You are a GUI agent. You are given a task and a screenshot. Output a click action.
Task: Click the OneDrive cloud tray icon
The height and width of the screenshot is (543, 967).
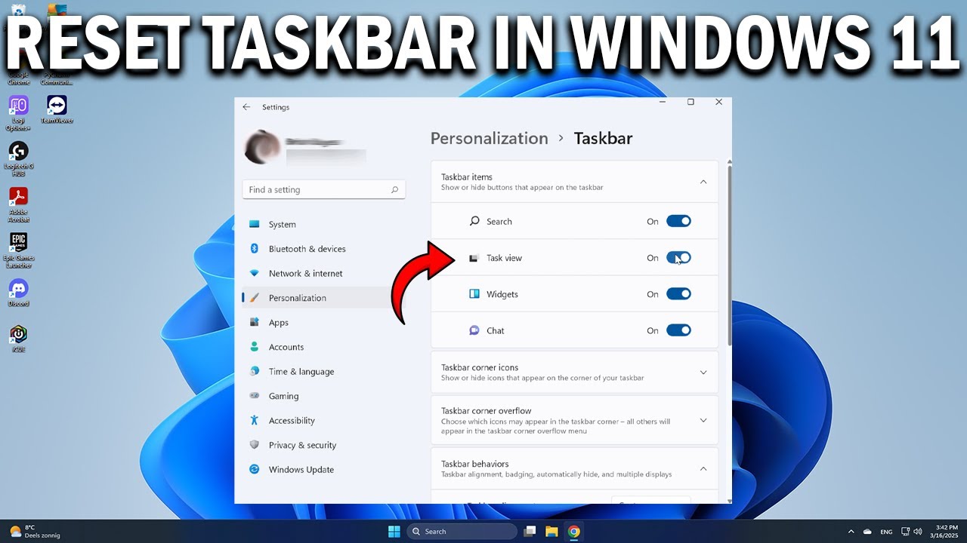pos(868,532)
